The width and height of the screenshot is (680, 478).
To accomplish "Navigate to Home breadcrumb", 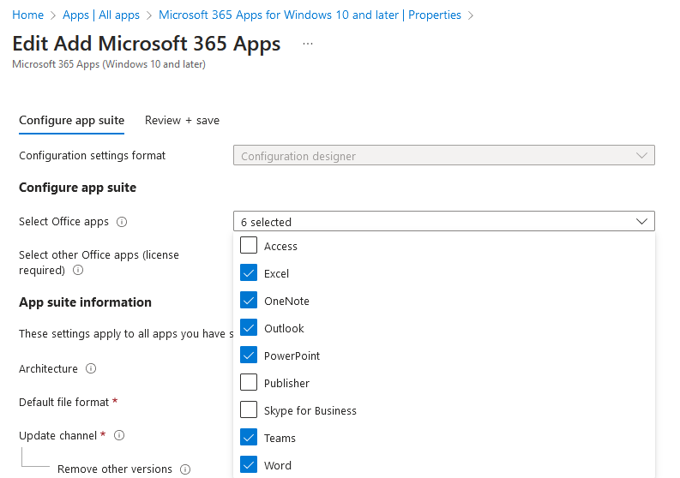I will (x=27, y=15).
